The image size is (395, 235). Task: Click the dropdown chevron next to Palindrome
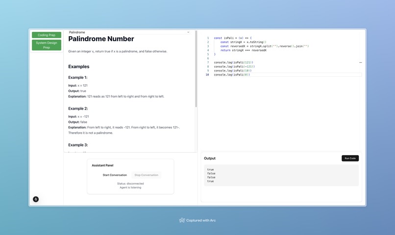[188, 32]
